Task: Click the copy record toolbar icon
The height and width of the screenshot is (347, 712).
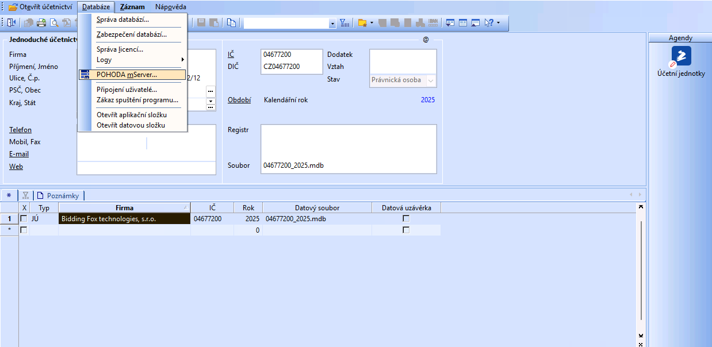Action: click(x=231, y=23)
